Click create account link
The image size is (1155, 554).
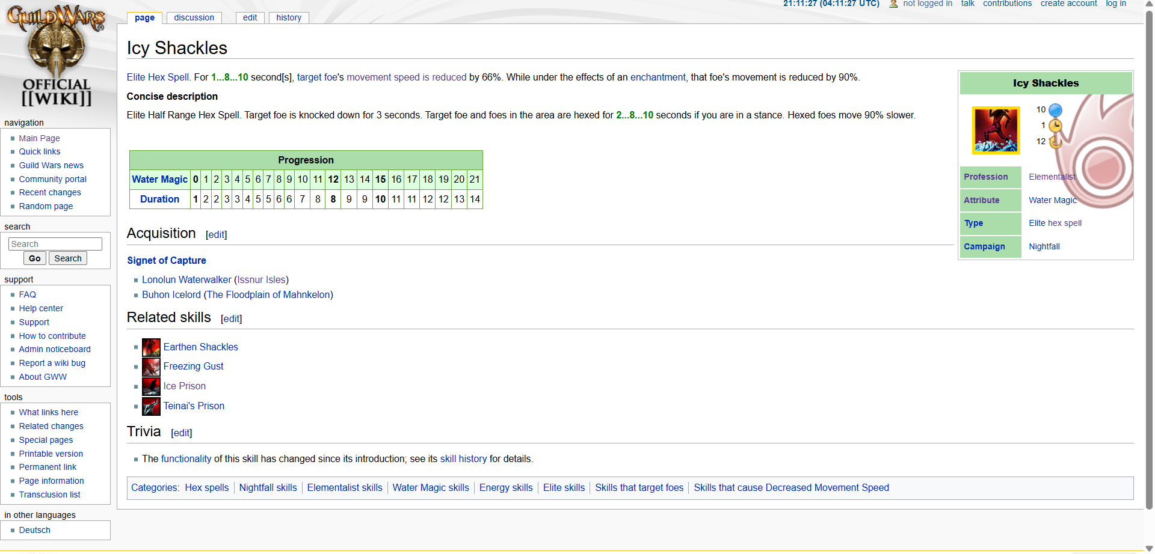click(x=1069, y=4)
